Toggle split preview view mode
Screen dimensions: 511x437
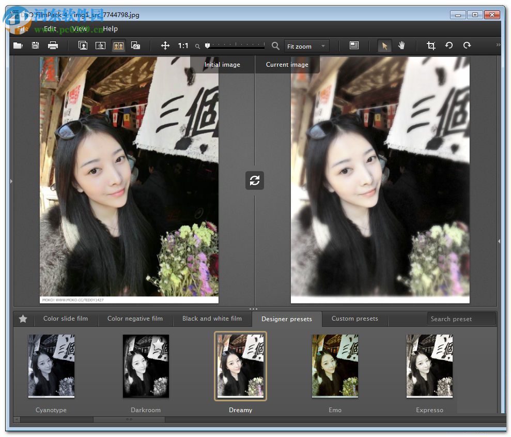click(x=101, y=46)
